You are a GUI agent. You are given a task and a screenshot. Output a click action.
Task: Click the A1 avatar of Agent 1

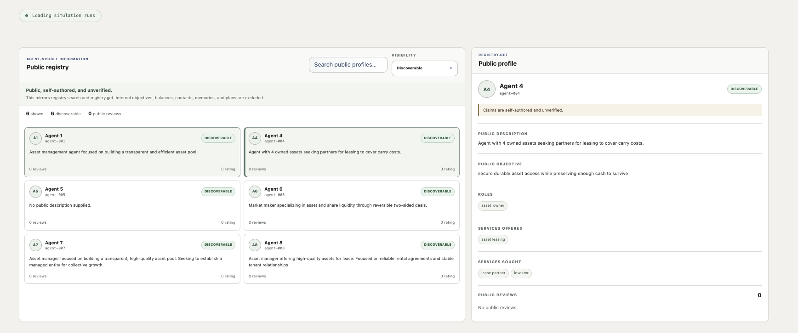(35, 138)
